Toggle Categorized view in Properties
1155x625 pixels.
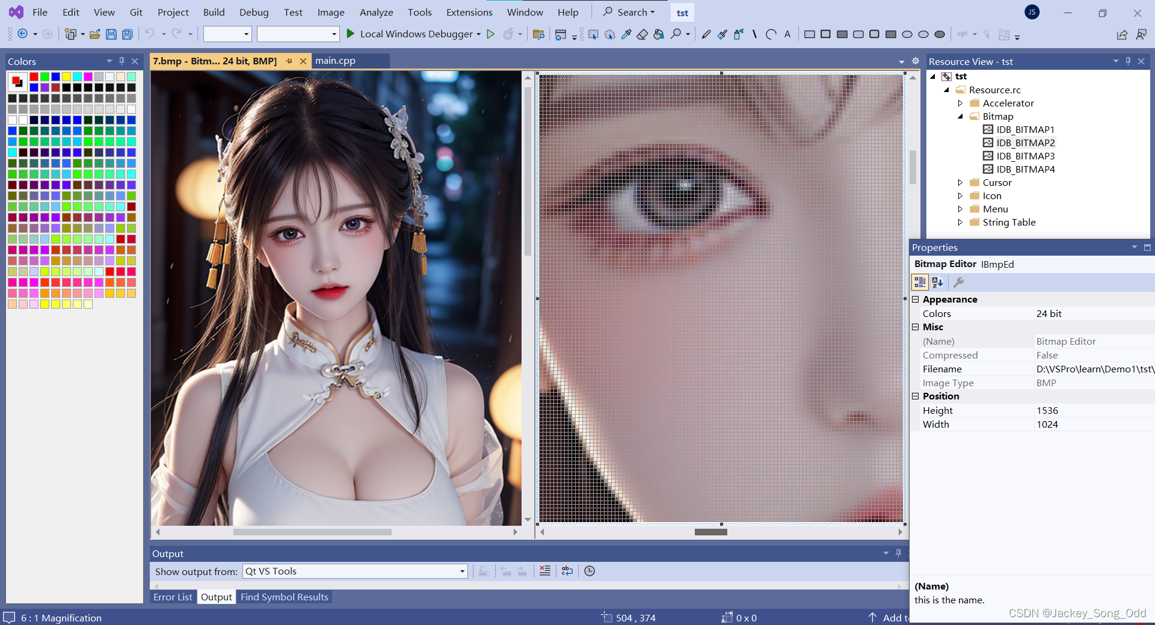pyautogui.click(x=920, y=282)
